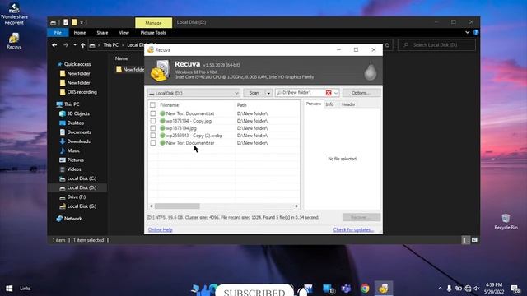527x296 pixels.
Task: Select Local Disk (C:) in sidebar
Action: (x=82, y=178)
